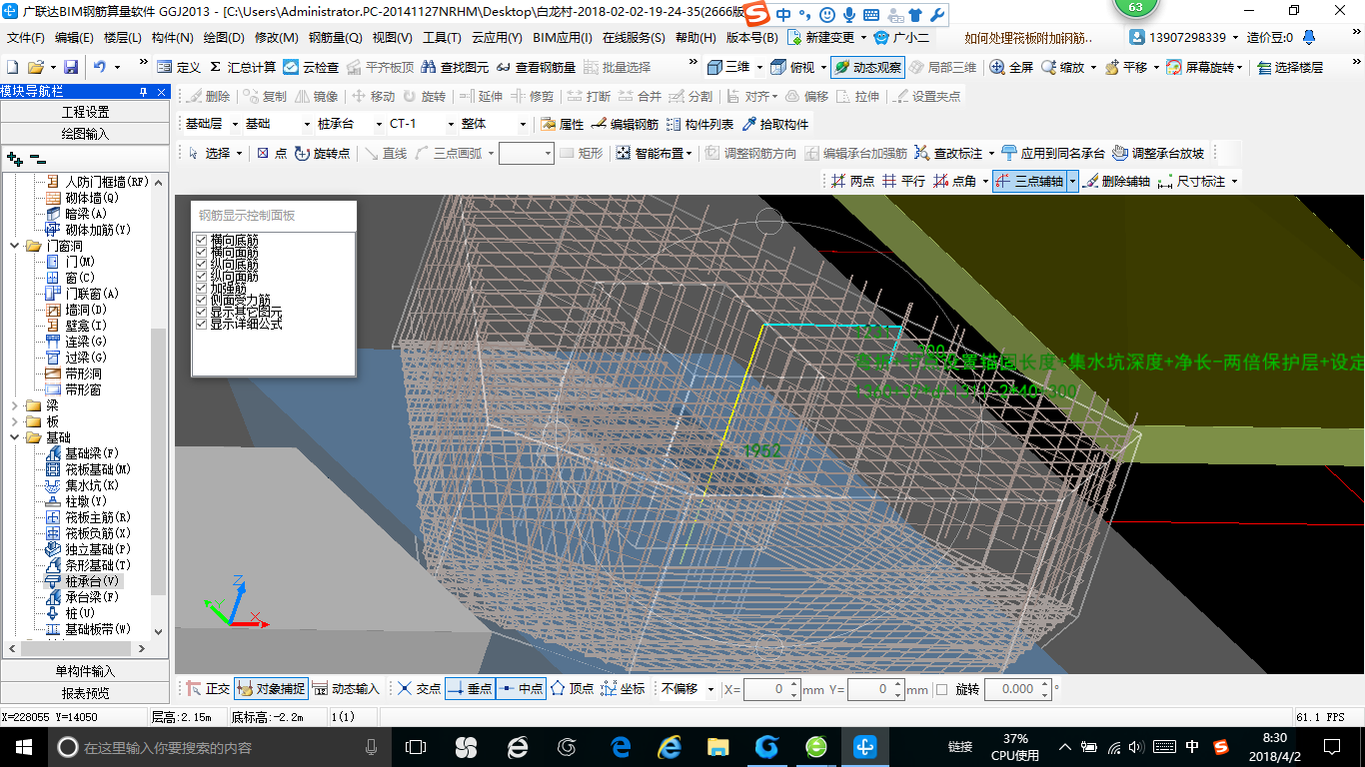This screenshot has width=1365, height=767.
Task: Toggle 显示其它图元 checkbox
Action: click(201, 312)
